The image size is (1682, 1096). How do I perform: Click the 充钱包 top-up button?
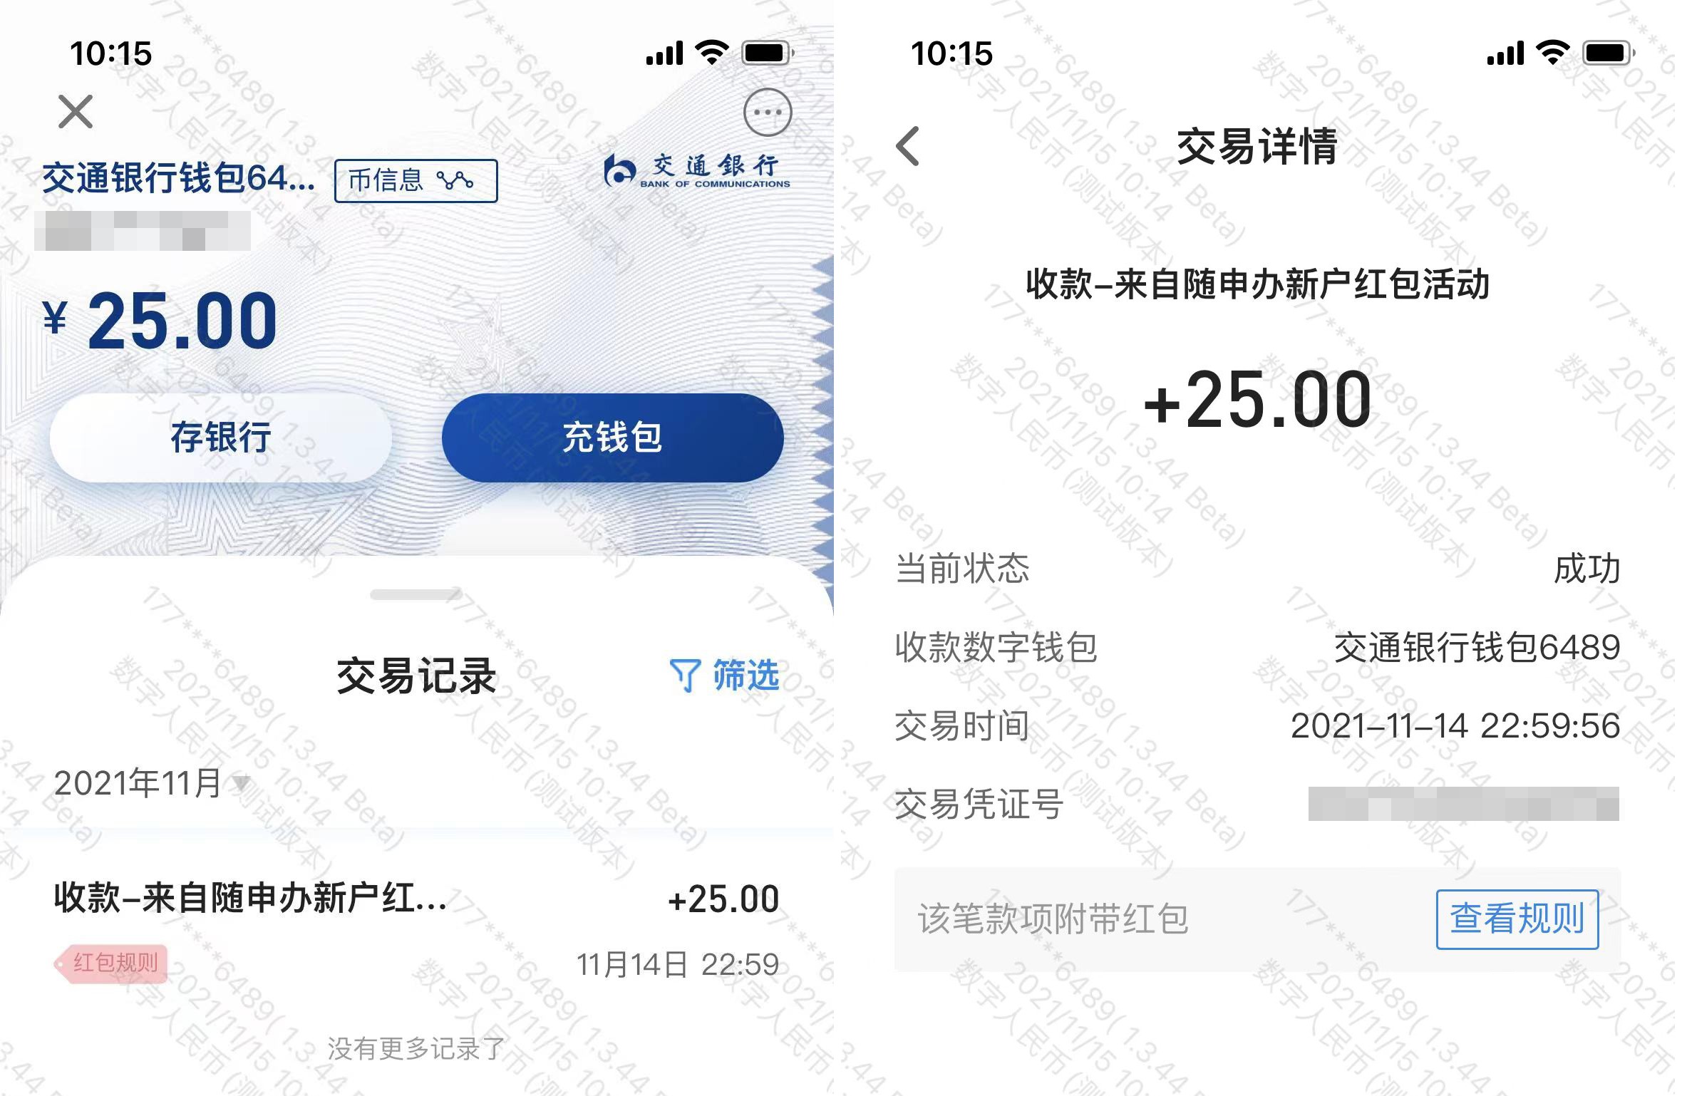[613, 437]
